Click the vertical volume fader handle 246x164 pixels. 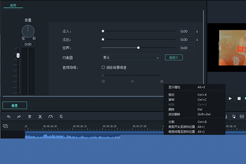18,56
